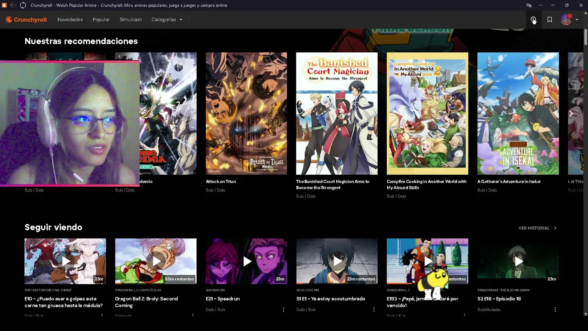Click the GACHIAKUTA series label
The width and height of the screenshot is (588, 331).
216,290
